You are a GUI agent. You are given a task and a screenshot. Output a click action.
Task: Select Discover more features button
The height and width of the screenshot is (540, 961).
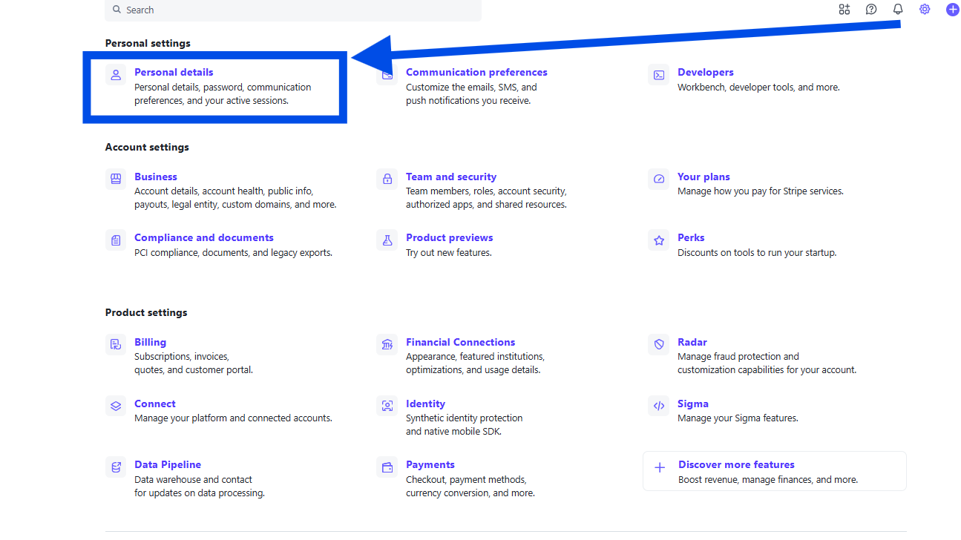pyautogui.click(x=774, y=471)
